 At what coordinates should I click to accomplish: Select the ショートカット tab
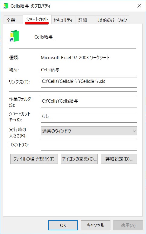(x=37, y=19)
